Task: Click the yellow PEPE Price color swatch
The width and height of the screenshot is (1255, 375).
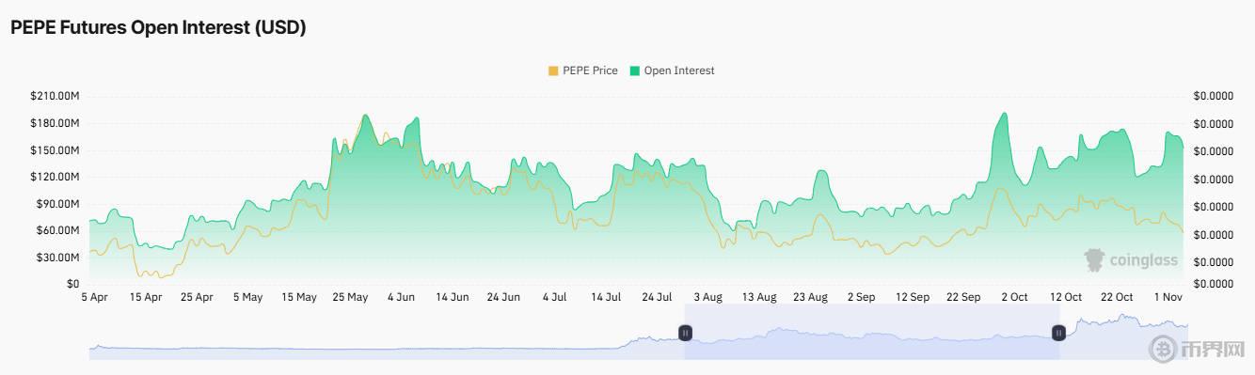Action: click(x=553, y=70)
